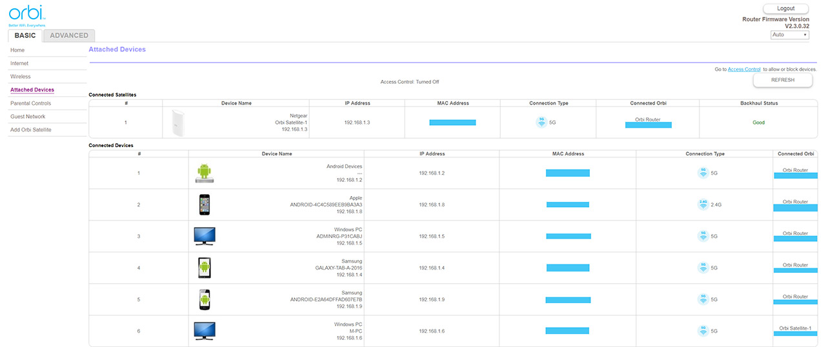Screen dimensions: 826x347
Task: Click the Logout button
Action: pos(785,8)
